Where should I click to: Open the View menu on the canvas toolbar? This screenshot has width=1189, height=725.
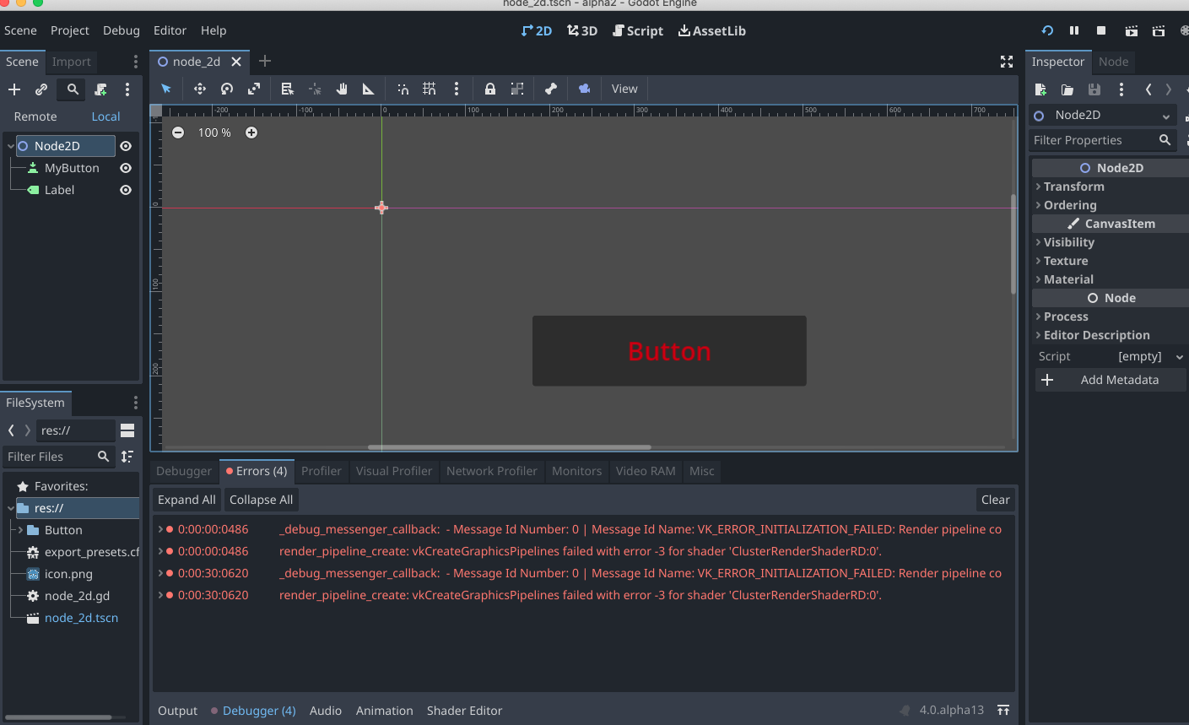pyautogui.click(x=624, y=89)
